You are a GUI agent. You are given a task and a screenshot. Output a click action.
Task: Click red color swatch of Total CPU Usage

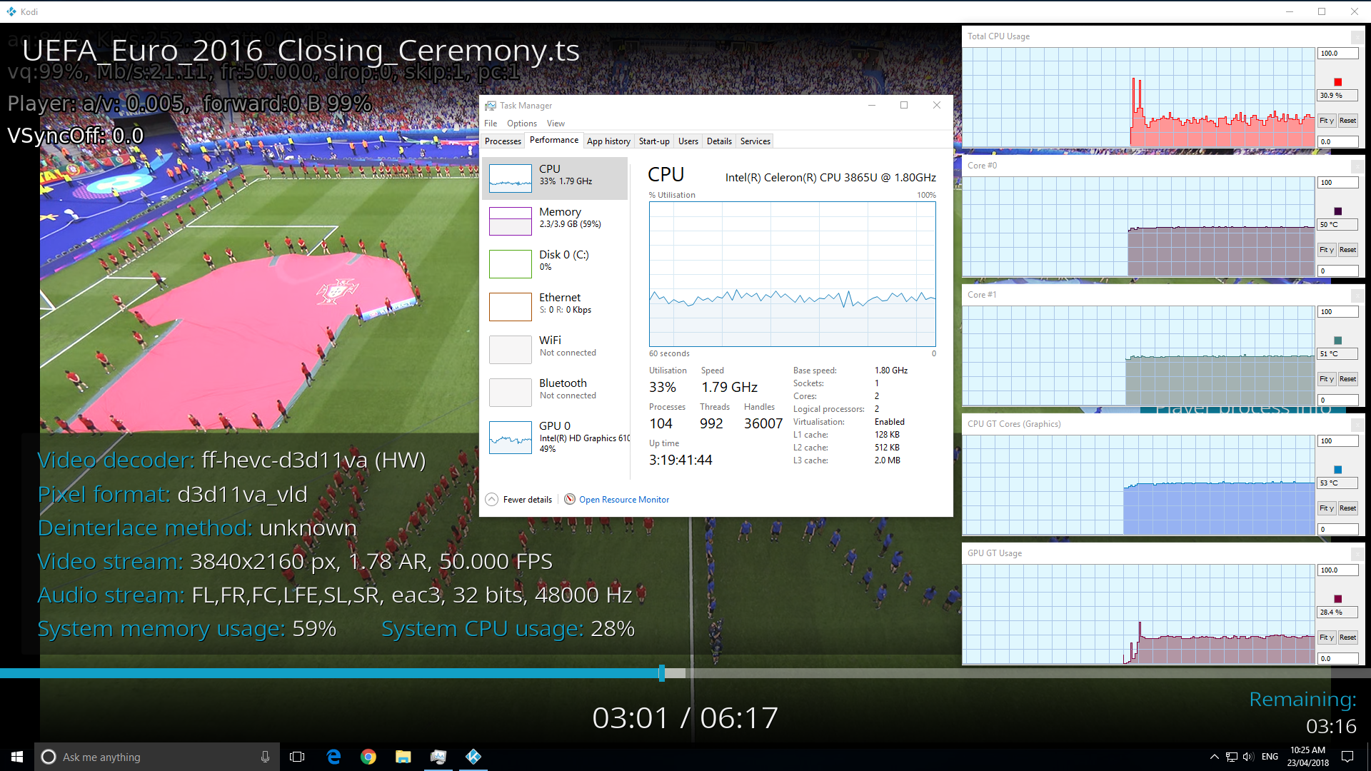[x=1338, y=82]
